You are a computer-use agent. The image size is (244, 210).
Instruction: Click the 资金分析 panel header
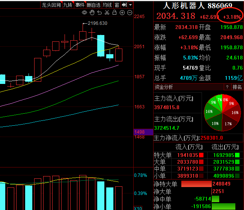[164, 87]
